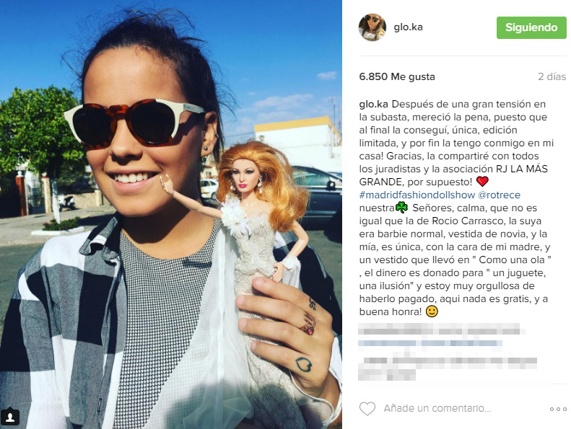
Task: Focus the Añade un comentario field
Action: pyautogui.click(x=437, y=409)
